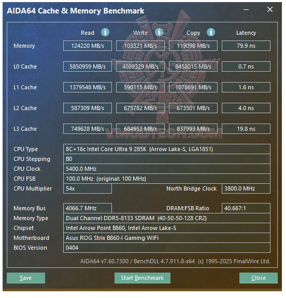The image size is (286, 298).
Task: Click the L2 Cache row label
Action: [25, 109]
